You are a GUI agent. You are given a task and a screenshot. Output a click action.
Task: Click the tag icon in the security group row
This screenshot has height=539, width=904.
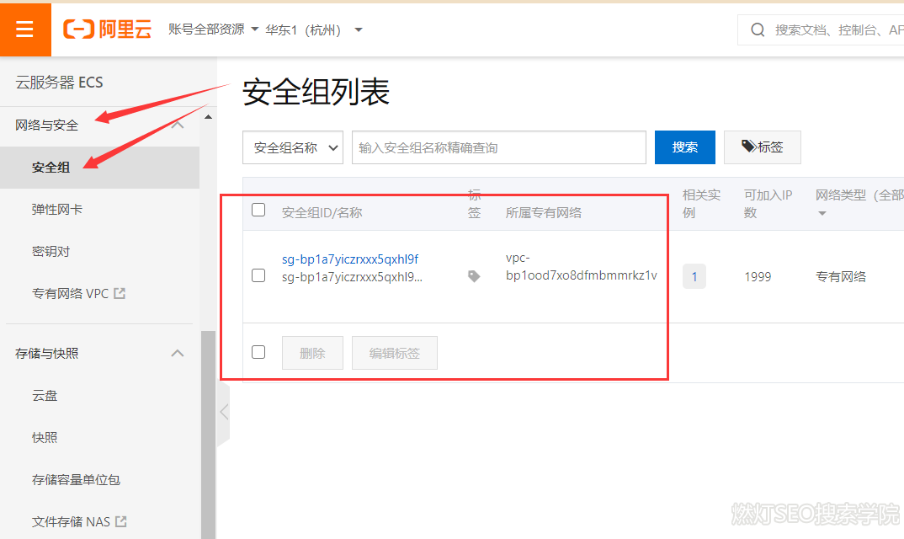[x=474, y=276]
